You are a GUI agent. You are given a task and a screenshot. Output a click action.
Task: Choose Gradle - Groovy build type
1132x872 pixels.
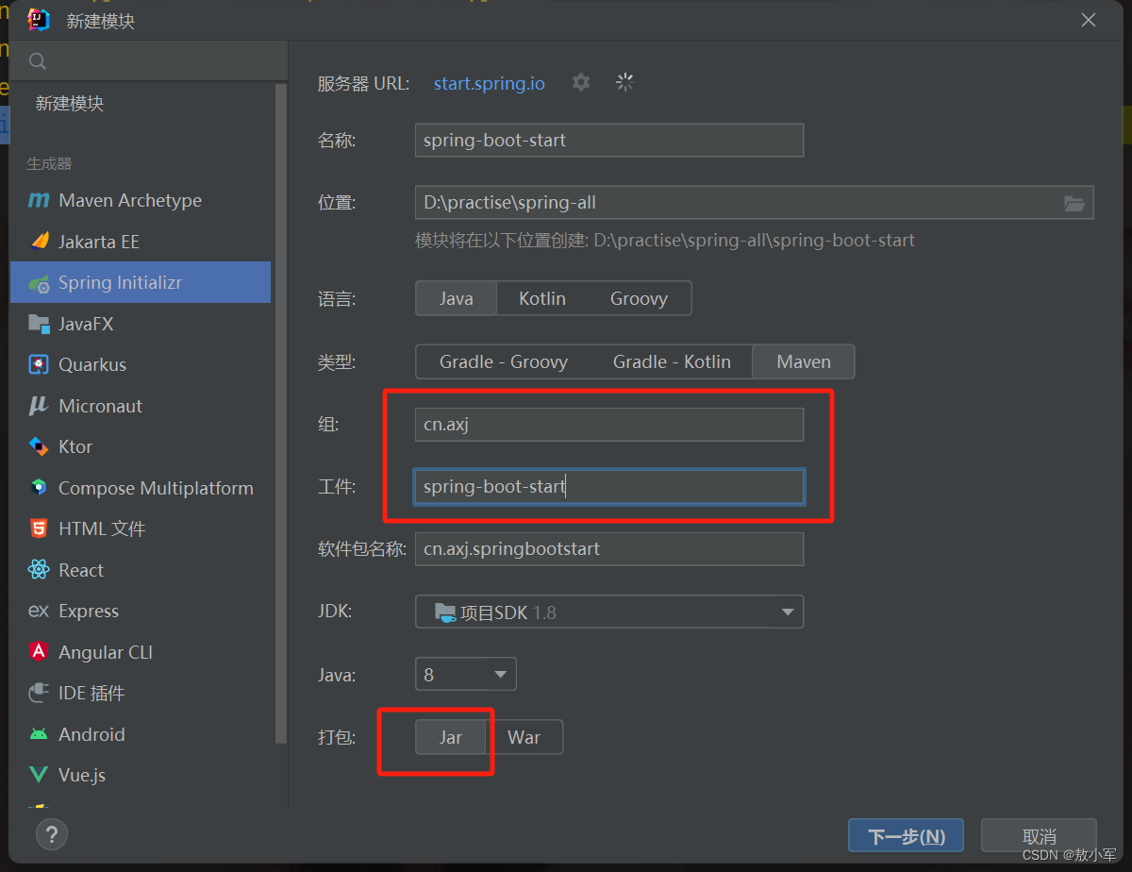pyautogui.click(x=504, y=361)
